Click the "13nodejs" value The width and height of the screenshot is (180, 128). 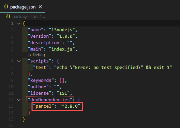[62, 30]
